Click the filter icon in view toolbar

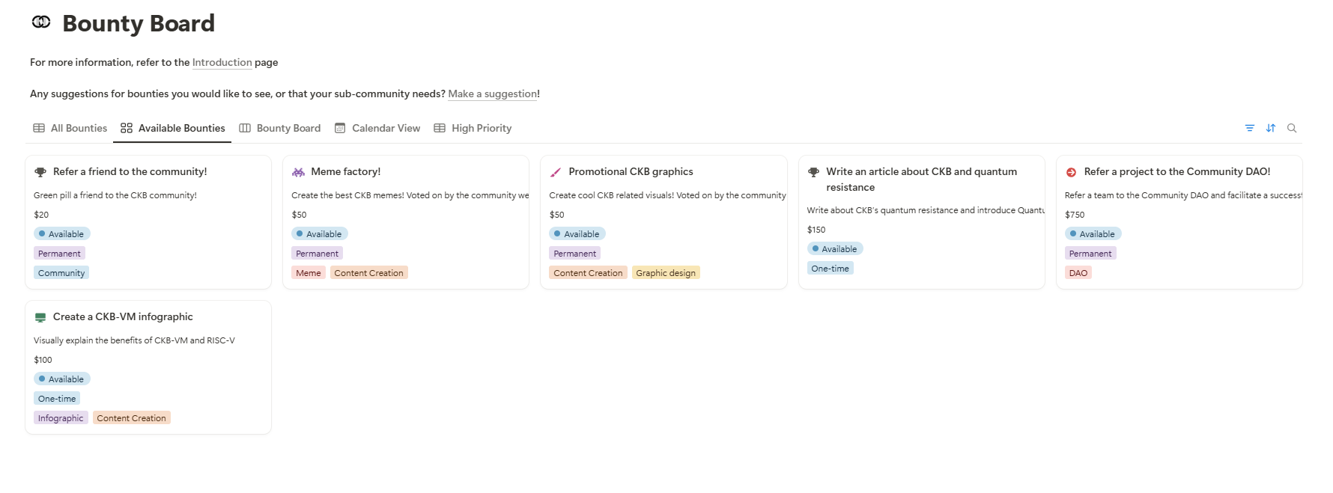[1250, 128]
